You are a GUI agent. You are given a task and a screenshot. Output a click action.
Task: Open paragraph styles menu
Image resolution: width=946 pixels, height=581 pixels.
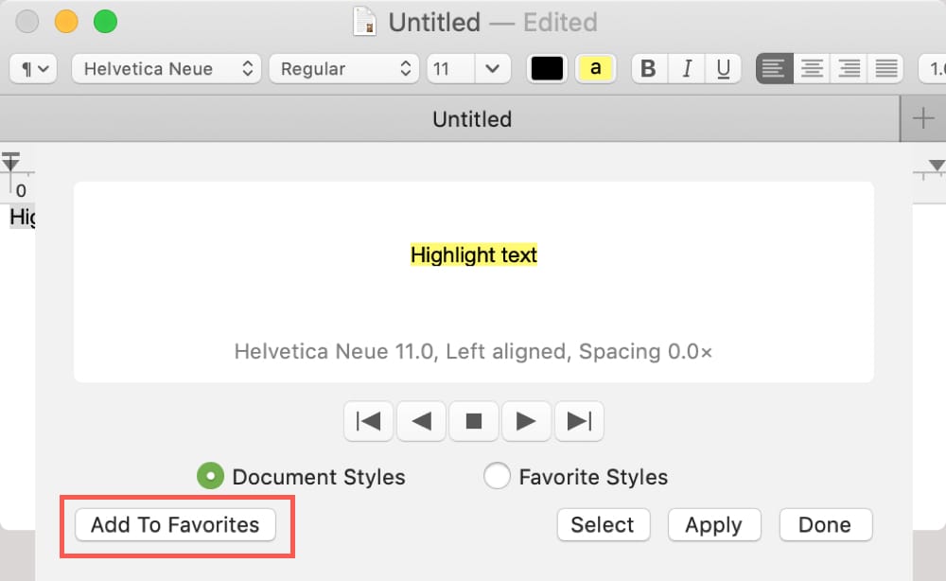[33, 69]
